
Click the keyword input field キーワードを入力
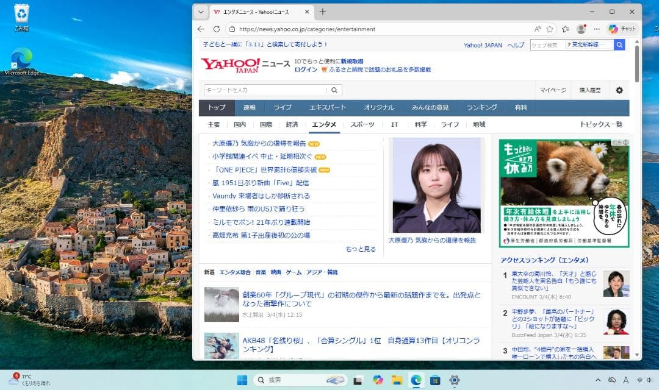(x=265, y=90)
